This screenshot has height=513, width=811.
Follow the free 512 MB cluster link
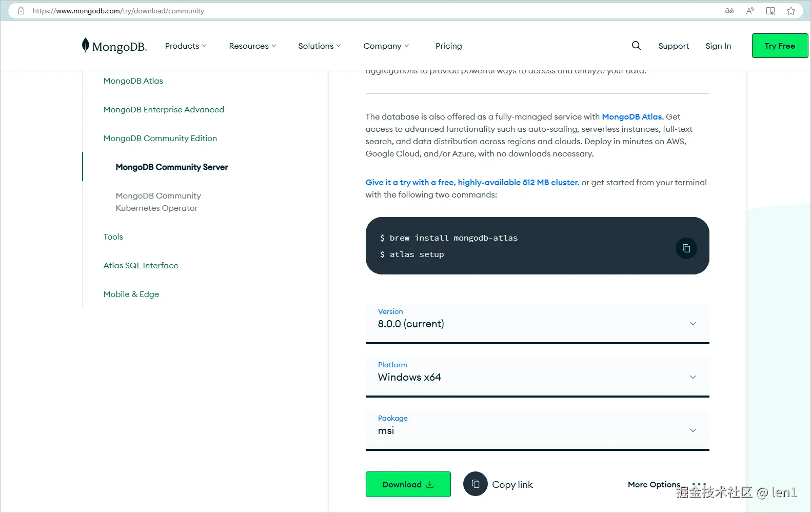(x=472, y=183)
